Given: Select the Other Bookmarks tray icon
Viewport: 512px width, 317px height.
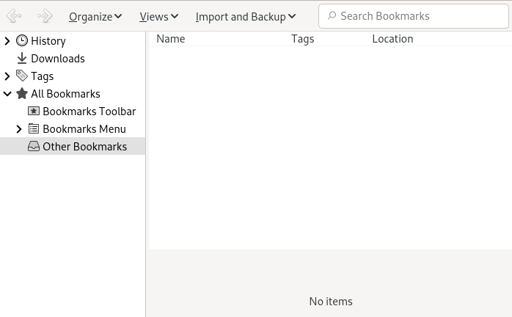Looking at the screenshot, I should [x=34, y=147].
